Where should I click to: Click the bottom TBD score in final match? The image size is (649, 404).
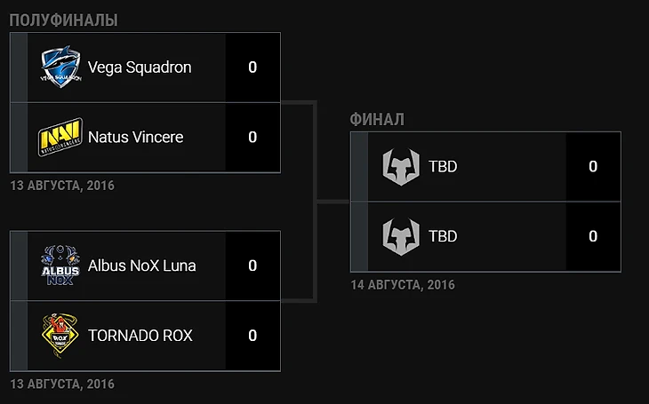[x=593, y=236]
